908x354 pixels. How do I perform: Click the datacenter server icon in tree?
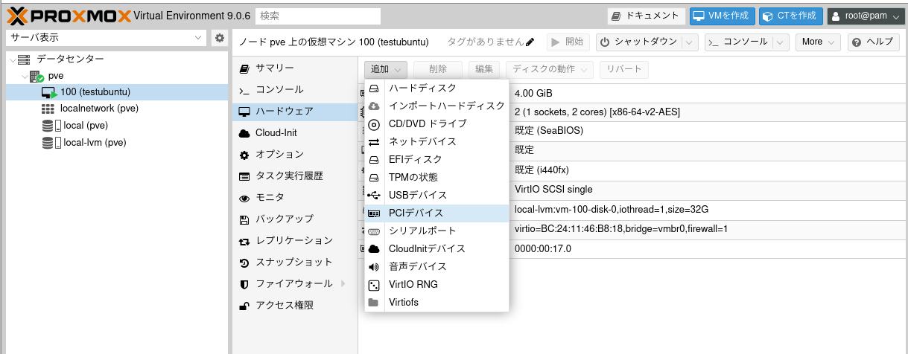[x=25, y=59]
